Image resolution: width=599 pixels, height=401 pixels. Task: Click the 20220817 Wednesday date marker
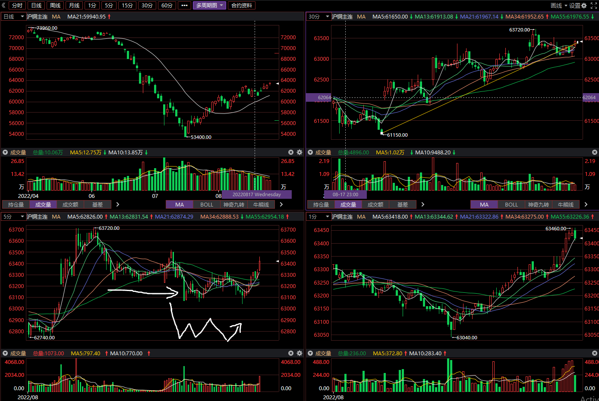[257, 194]
